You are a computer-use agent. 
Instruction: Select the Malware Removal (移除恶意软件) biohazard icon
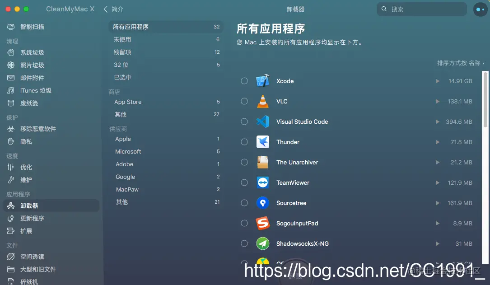(x=11, y=129)
